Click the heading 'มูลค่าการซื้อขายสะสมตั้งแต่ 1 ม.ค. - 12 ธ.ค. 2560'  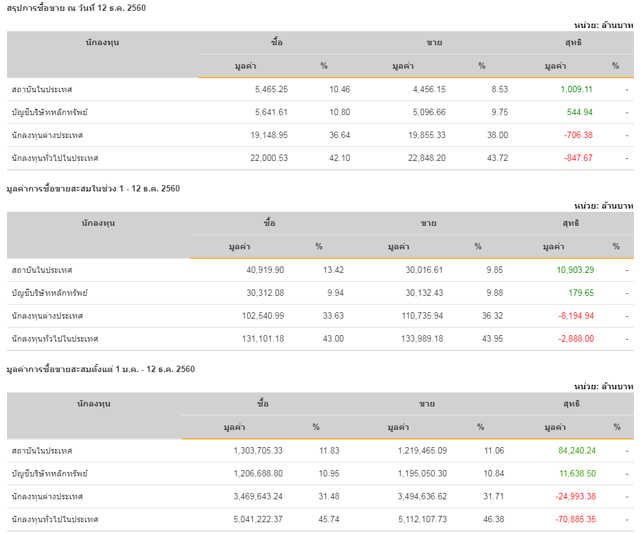[101, 369]
